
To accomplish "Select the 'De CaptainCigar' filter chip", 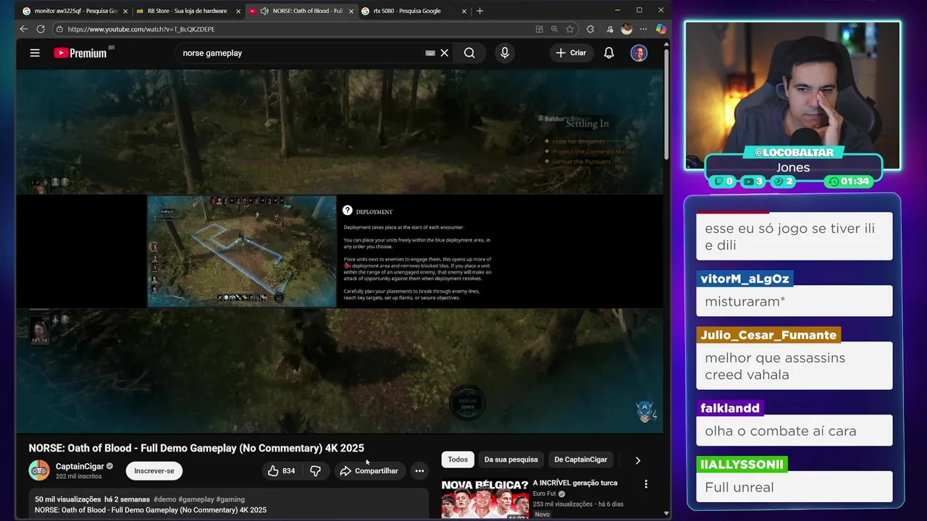I will (x=581, y=459).
